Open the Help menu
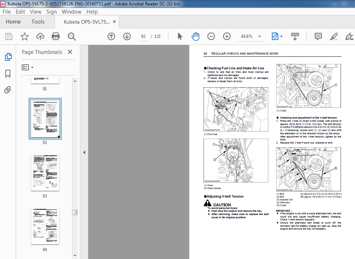 click(92, 12)
